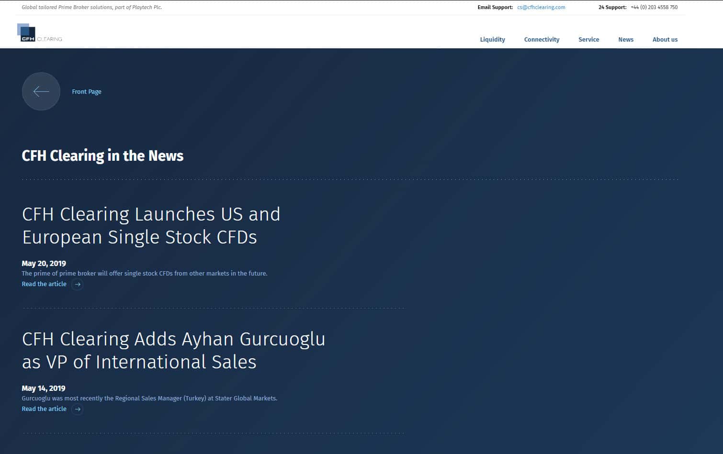Image resolution: width=723 pixels, height=454 pixels.
Task: Click the CFH Clearing logo
Action: click(40, 33)
